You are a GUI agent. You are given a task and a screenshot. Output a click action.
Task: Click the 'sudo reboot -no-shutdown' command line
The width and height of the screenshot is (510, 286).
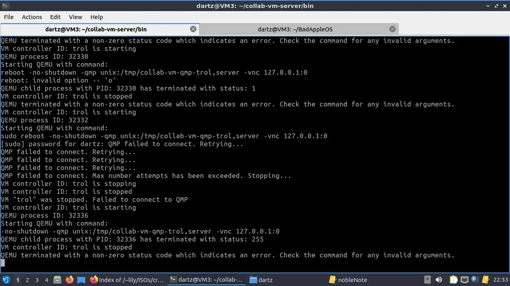pos(164,136)
